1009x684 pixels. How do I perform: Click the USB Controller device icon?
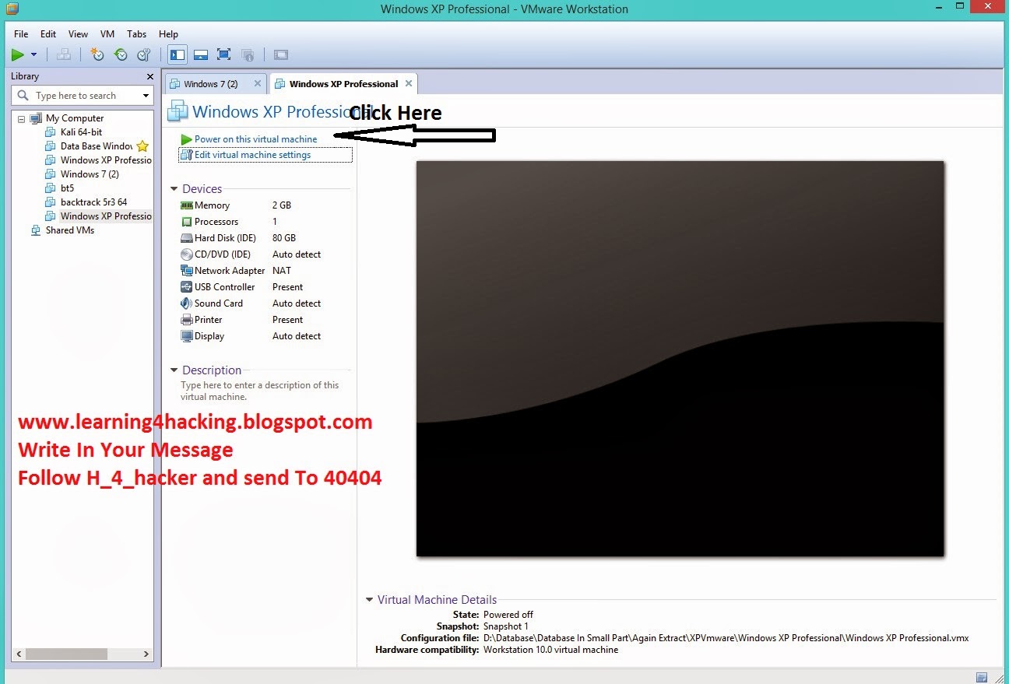pyautogui.click(x=186, y=287)
